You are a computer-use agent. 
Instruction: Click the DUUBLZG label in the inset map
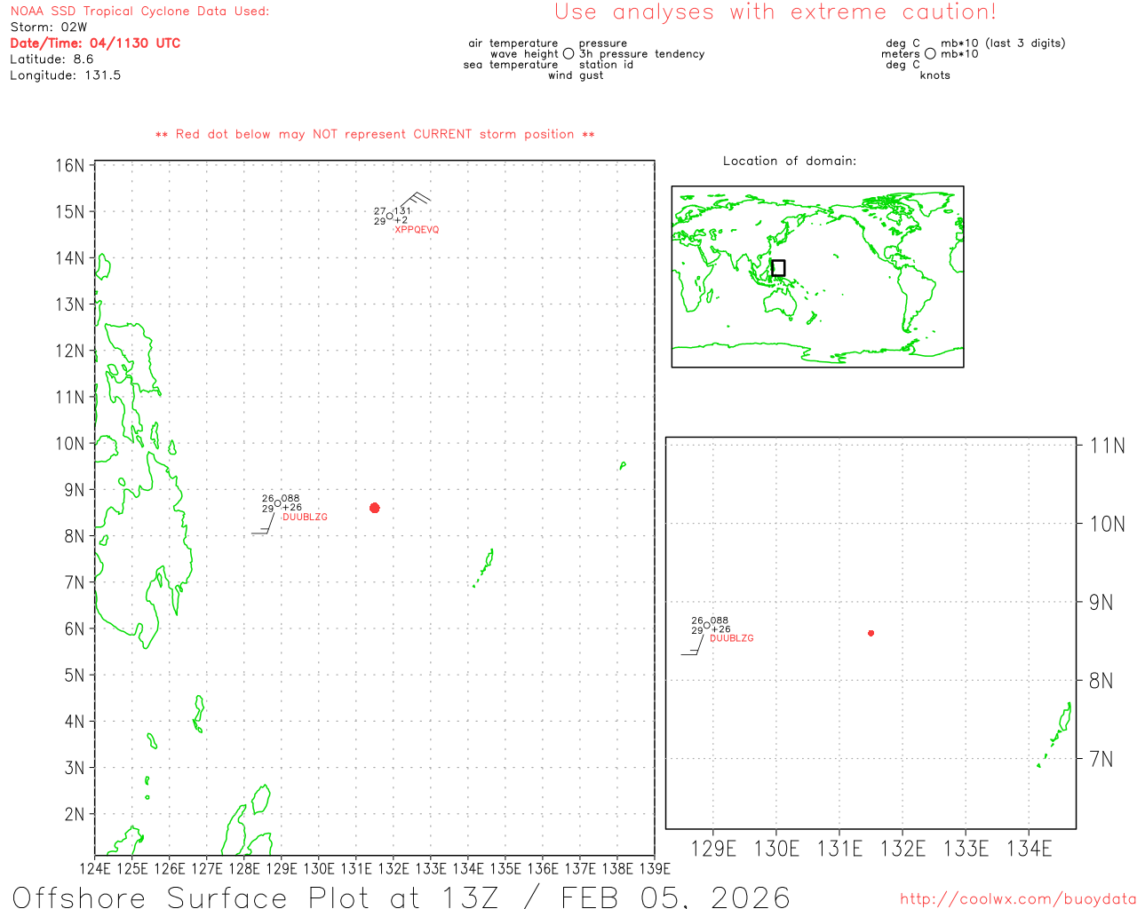[732, 638]
